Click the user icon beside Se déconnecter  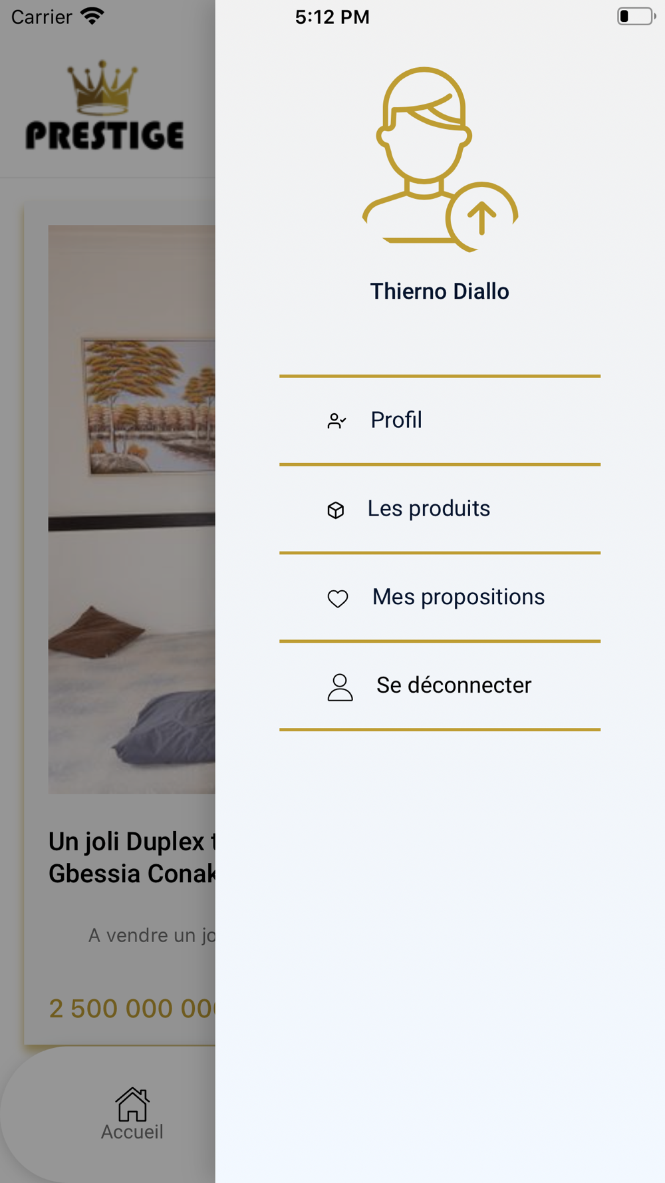[x=340, y=687]
